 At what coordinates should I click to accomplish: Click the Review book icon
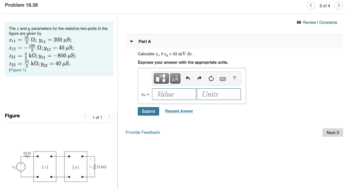click(x=299, y=22)
